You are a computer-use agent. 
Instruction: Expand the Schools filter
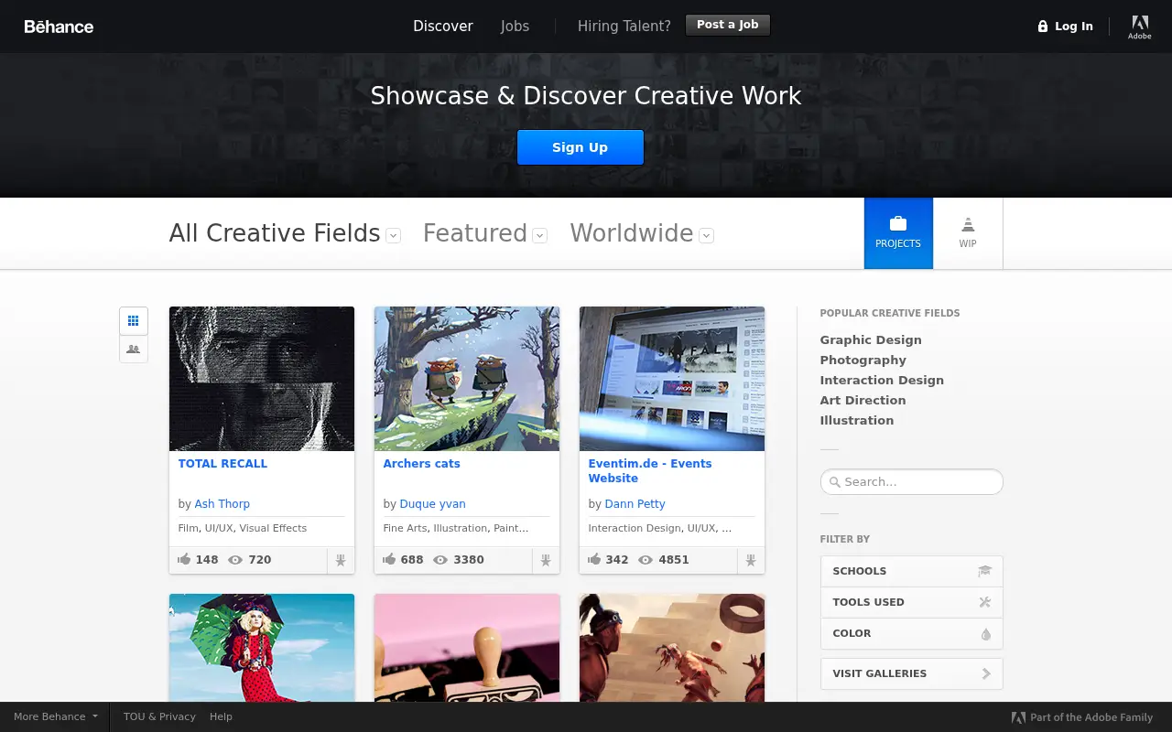(x=912, y=571)
